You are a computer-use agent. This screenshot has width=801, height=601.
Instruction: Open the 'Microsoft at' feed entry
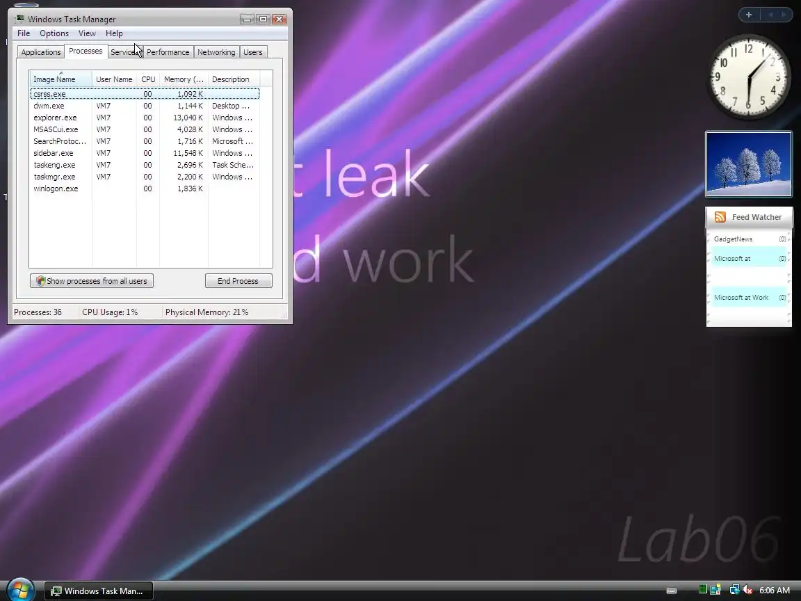749,259
